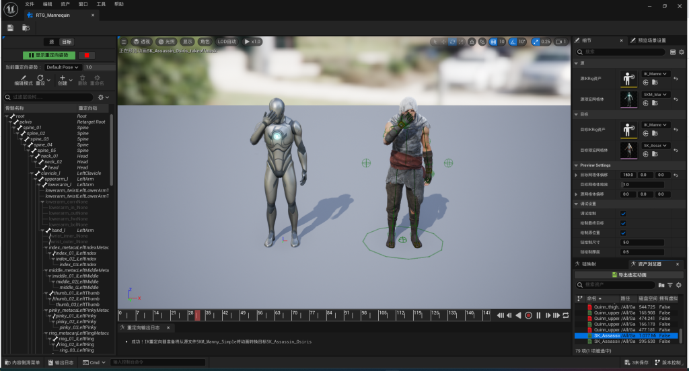Open the SKM_Mar preview mesh dropdown
Image resolution: width=689 pixels, height=371 pixels.
point(655,95)
